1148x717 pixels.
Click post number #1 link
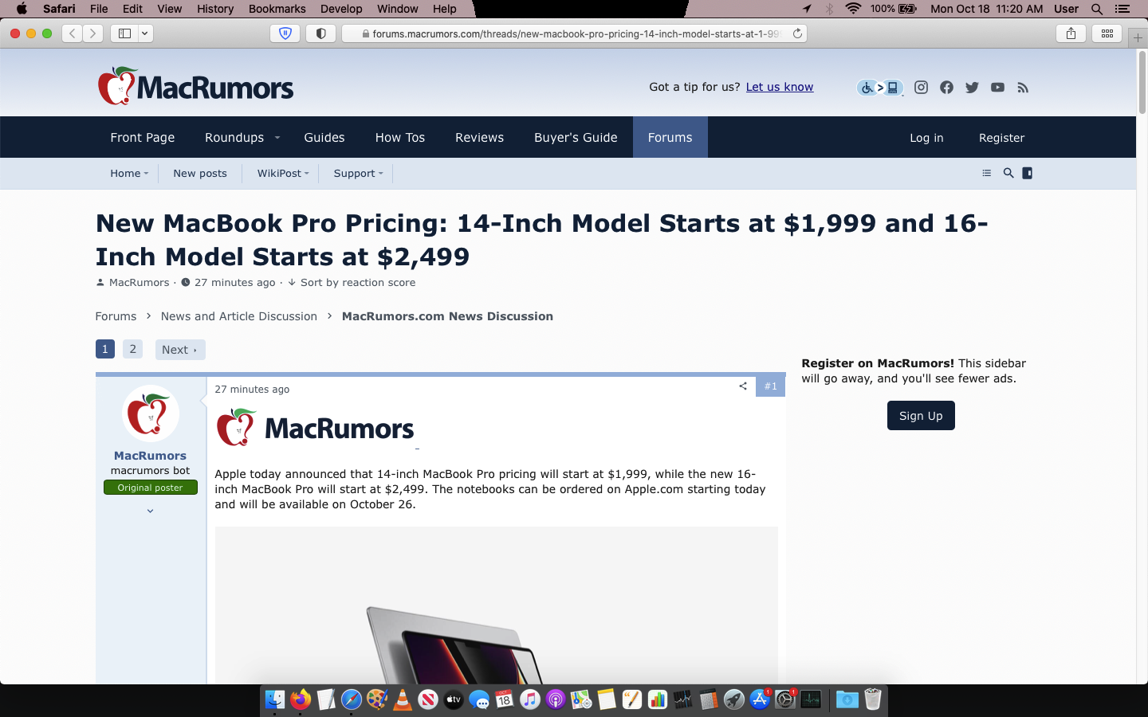point(771,386)
